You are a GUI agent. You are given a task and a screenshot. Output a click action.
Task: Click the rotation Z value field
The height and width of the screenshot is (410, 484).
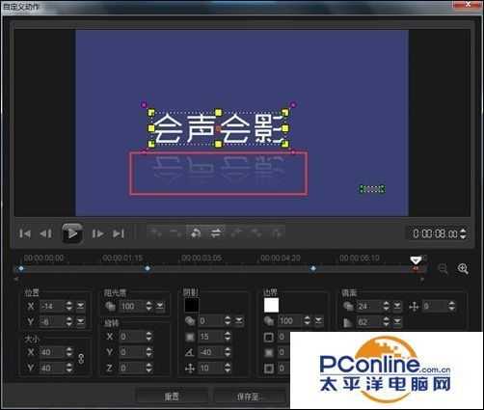[131, 368]
